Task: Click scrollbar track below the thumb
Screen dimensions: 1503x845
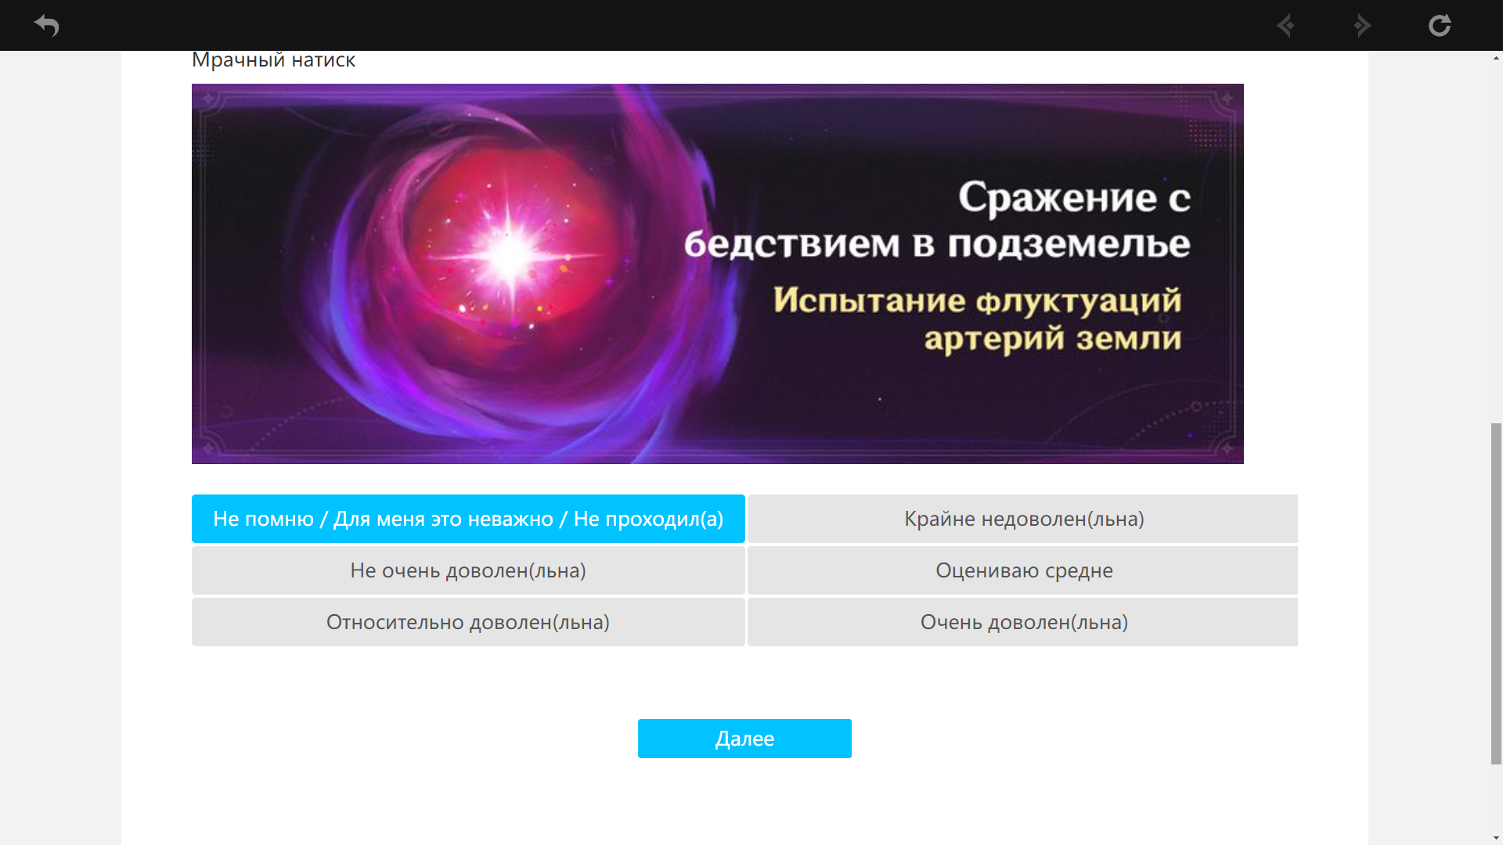Action: point(1496,798)
